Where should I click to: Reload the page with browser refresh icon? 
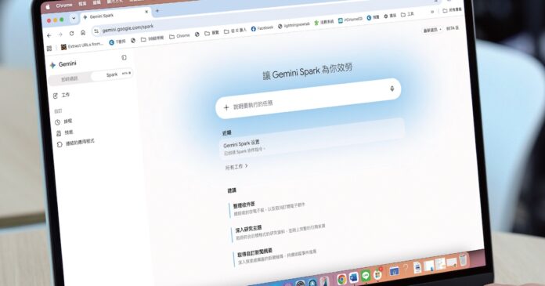pos(71,34)
